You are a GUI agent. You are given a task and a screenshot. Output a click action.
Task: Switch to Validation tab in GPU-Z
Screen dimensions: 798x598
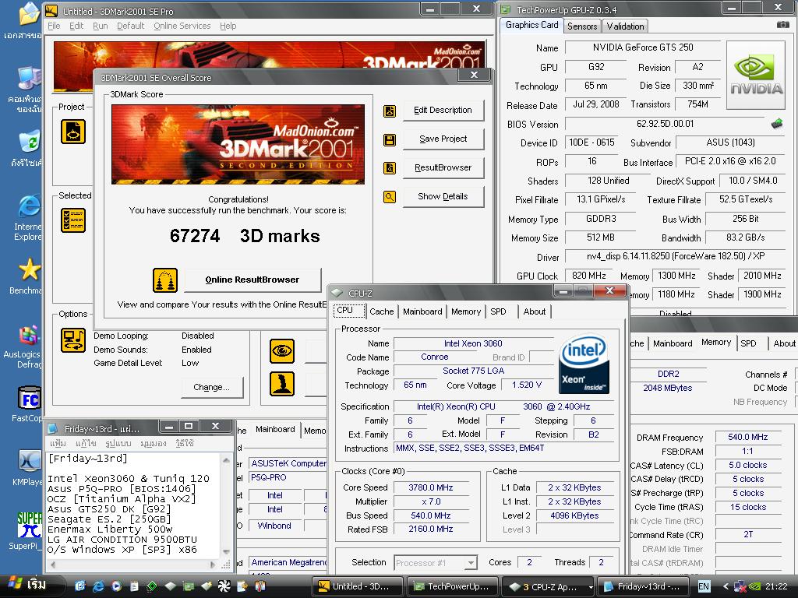click(625, 26)
